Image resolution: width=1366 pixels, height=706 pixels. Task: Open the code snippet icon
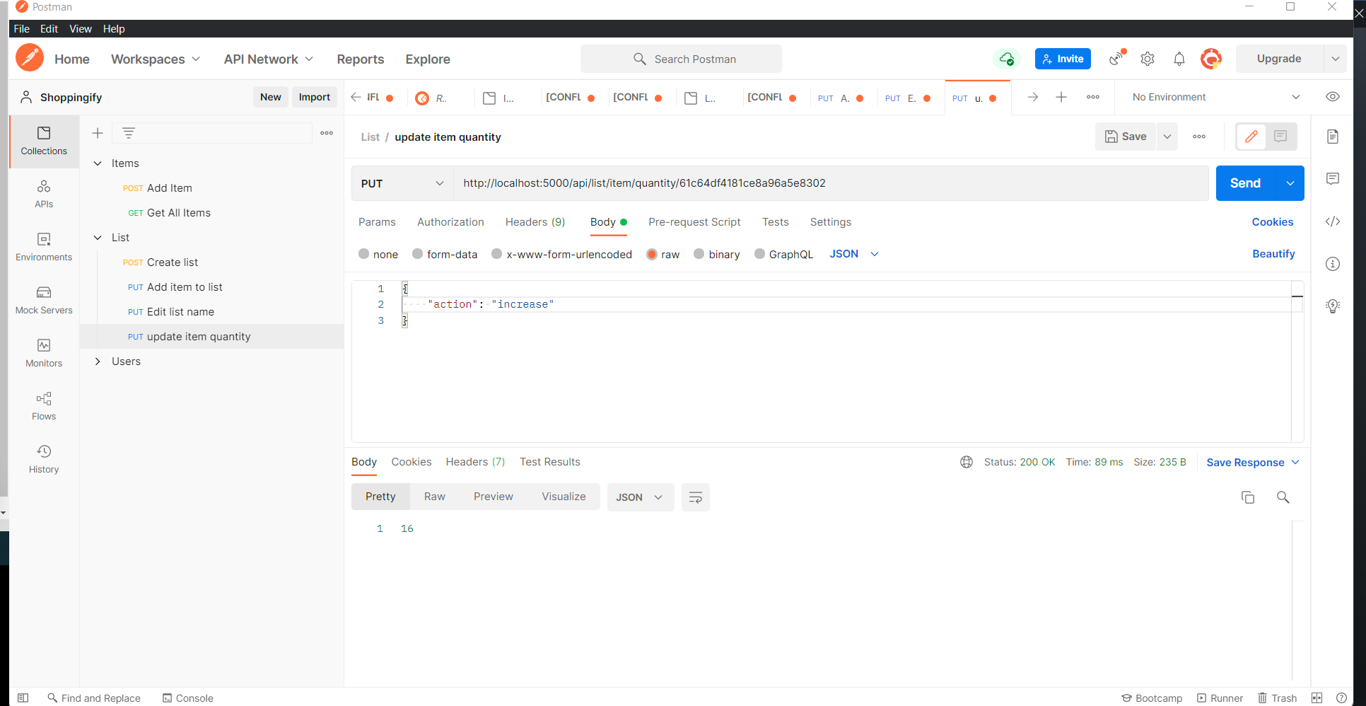1333,221
